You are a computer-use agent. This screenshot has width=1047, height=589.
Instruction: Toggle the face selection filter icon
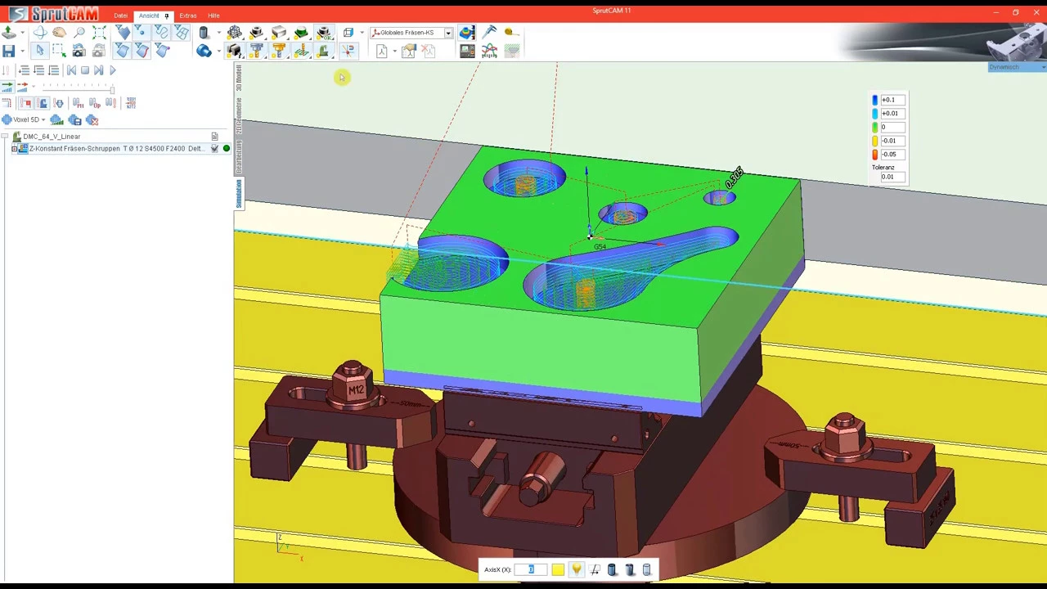coord(123,51)
